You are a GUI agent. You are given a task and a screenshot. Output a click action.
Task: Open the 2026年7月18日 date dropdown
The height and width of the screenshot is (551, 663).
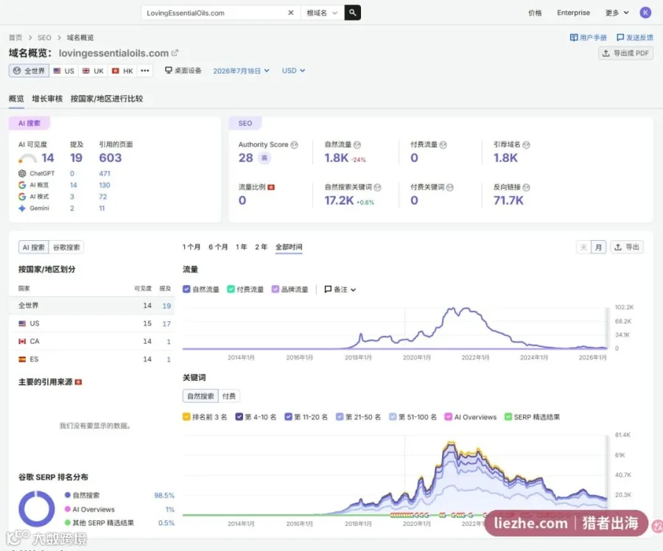tap(241, 71)
